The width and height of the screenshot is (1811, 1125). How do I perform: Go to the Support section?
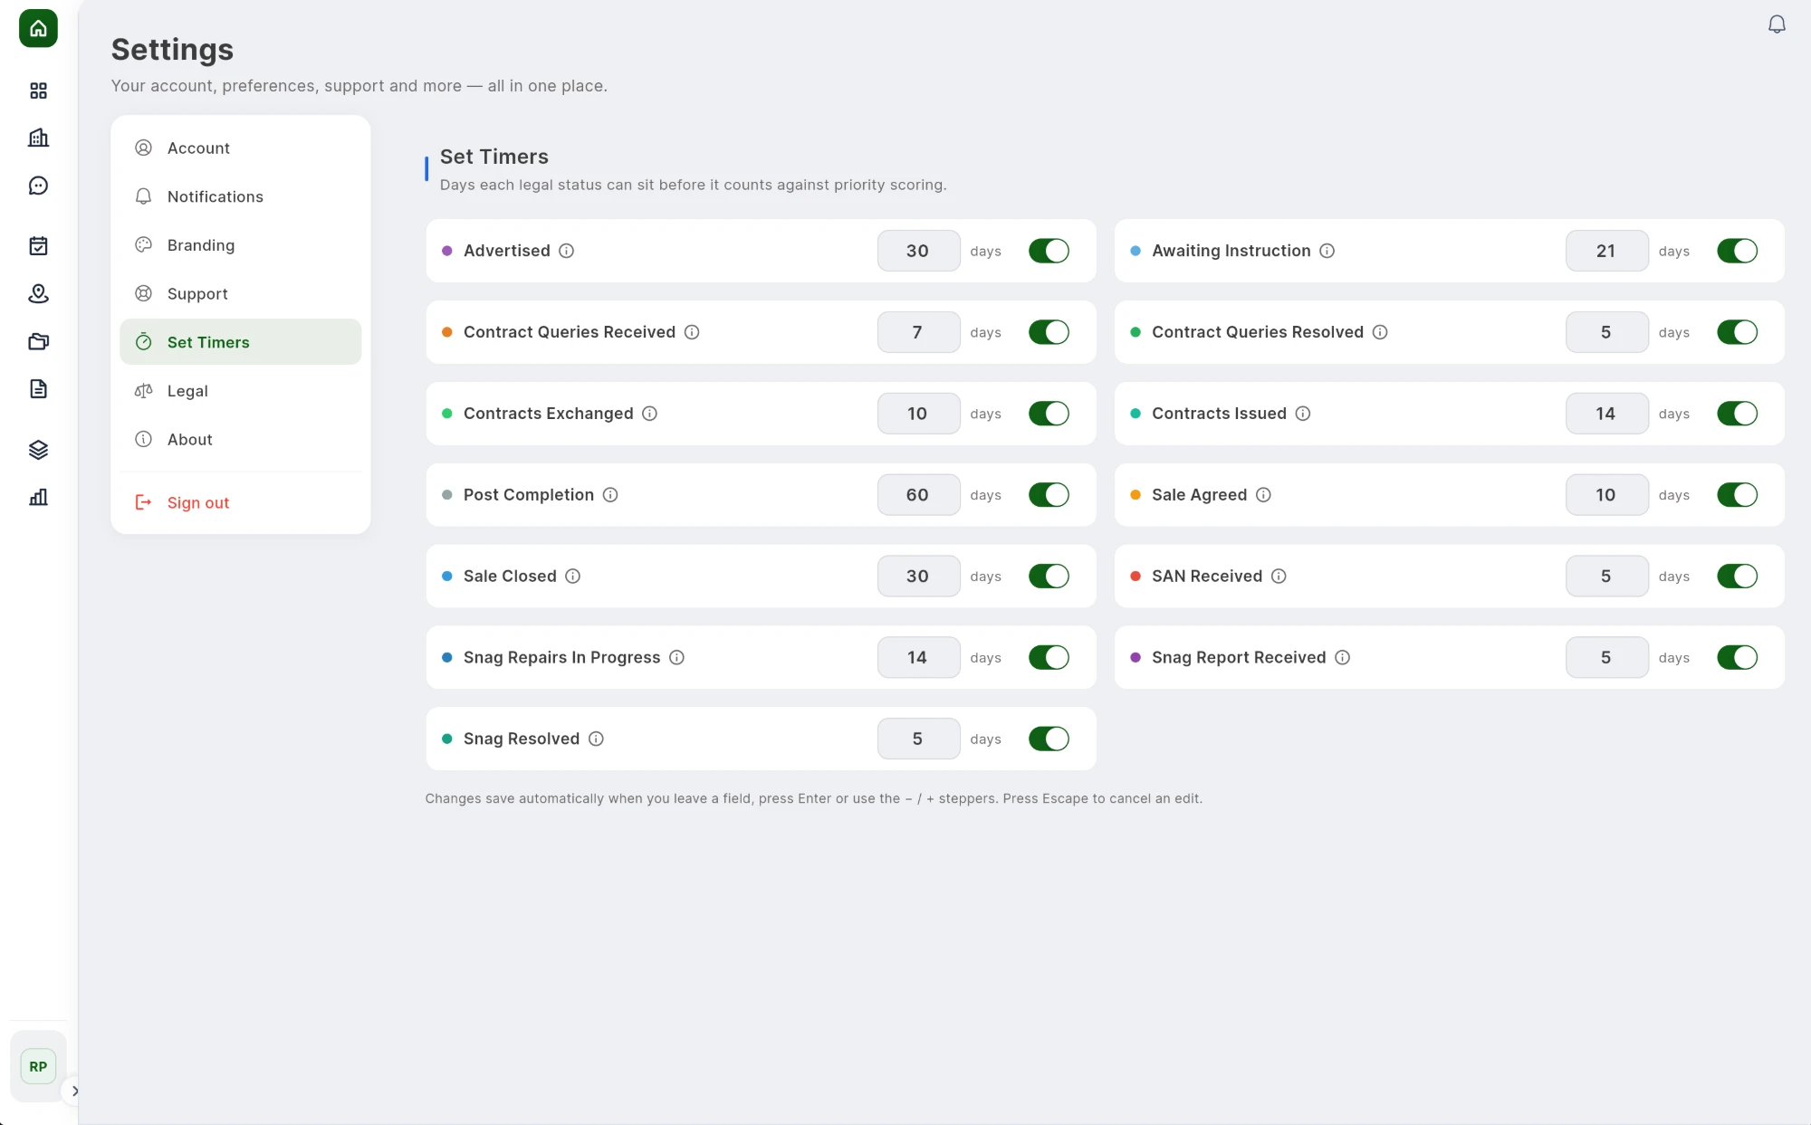[x=240, y=294]
